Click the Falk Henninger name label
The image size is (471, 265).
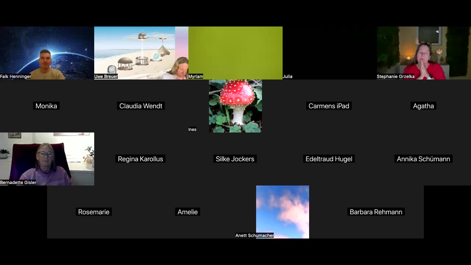click(15, 77)
